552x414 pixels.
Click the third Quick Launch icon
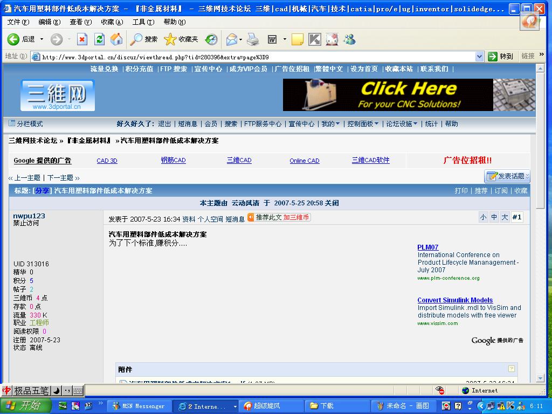click(88, 405)
